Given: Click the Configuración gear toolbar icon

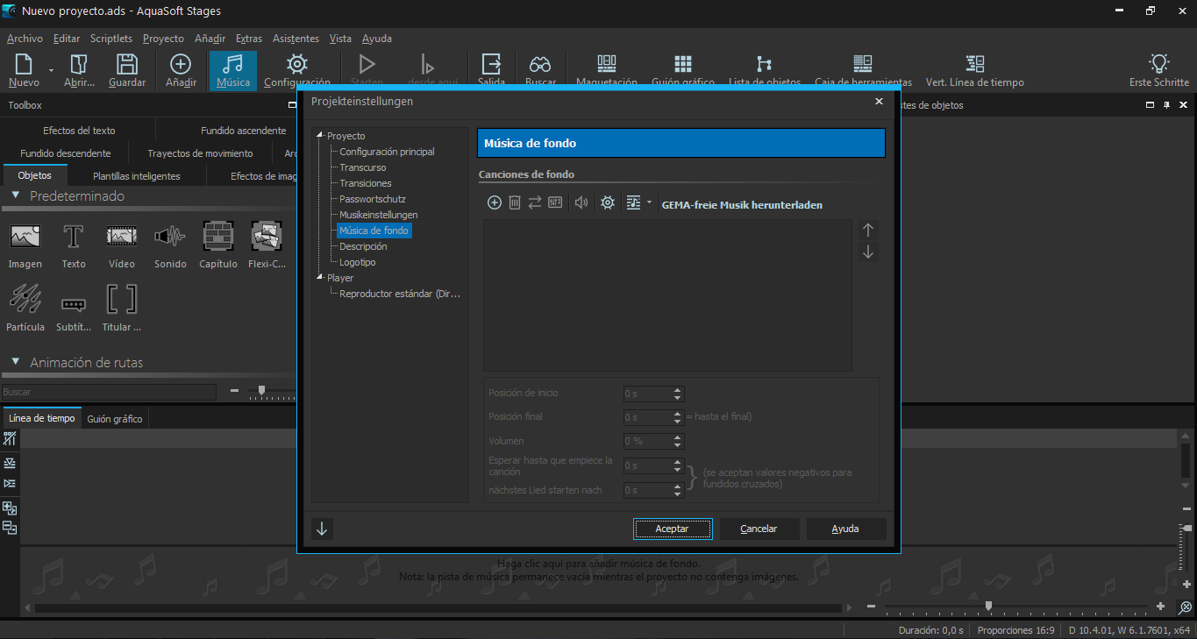Looking at the screenshot, I should [297, 70].
